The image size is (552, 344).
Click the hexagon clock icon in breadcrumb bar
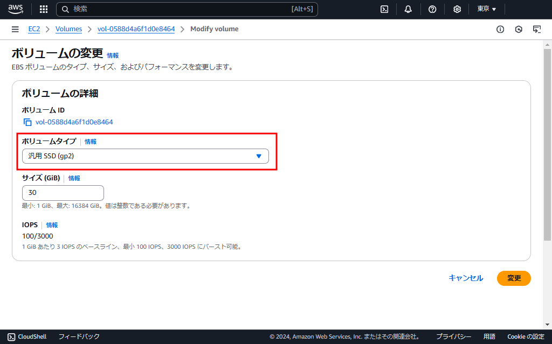tap(519, 29)
